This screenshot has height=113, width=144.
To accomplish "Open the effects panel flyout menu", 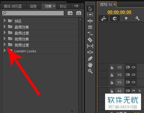I will pos(76,6).
